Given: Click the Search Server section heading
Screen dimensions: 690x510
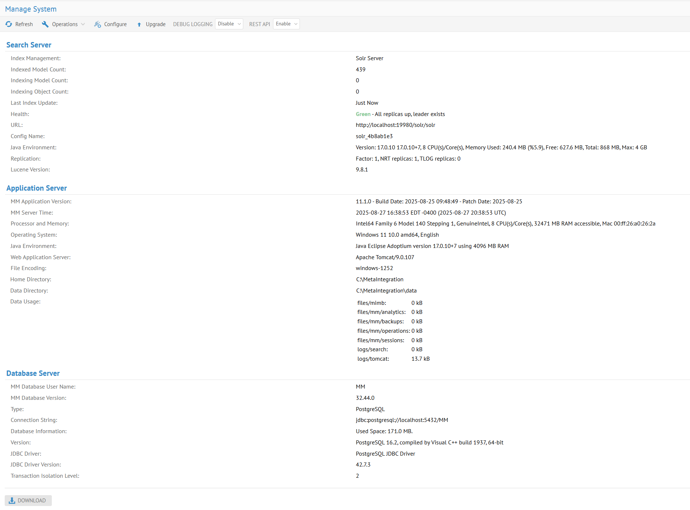Looking at the screenshot, I should (29, 45).
